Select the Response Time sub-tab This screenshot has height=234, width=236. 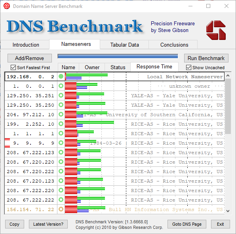point(154,66)
